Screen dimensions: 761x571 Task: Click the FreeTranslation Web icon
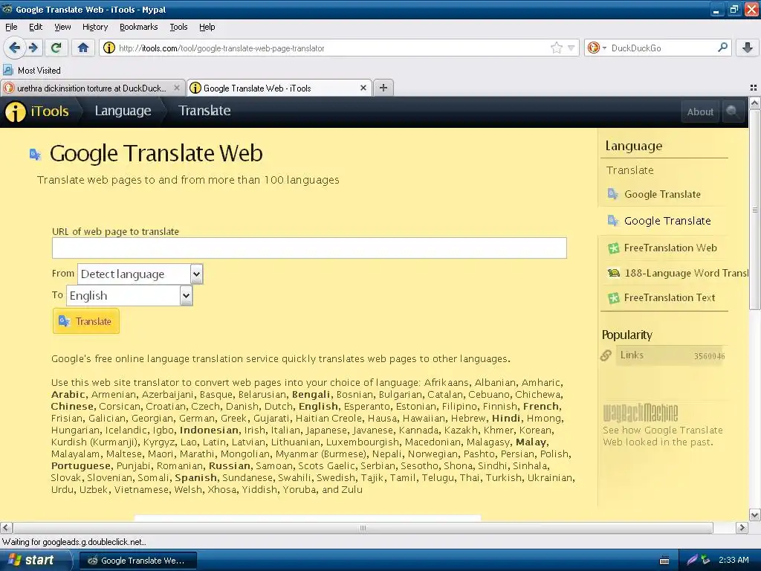pyautogui.click(x=613, y=248)
